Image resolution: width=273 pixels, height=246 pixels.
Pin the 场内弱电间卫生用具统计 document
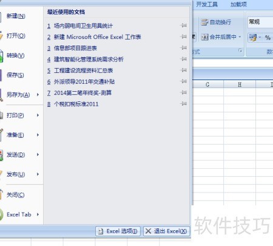click(183, 26)
